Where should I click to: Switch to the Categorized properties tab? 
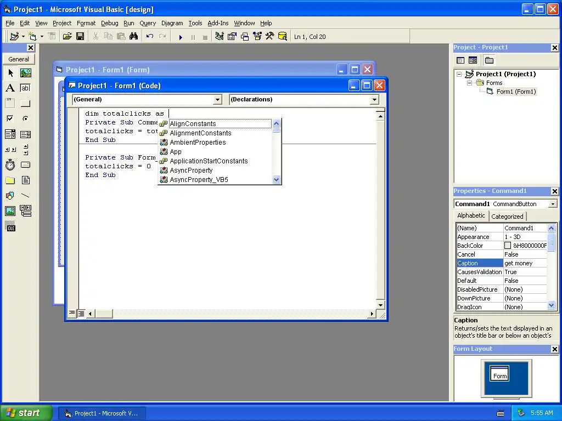point(507,216)
